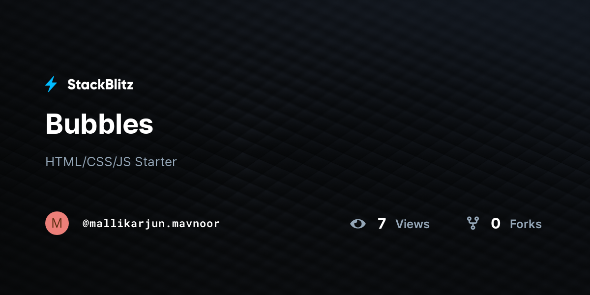This screenshot has height=295, width=590.
Task: Click the Stack part of the logo text
Action: pyautogui.click(x=84, y=85)
